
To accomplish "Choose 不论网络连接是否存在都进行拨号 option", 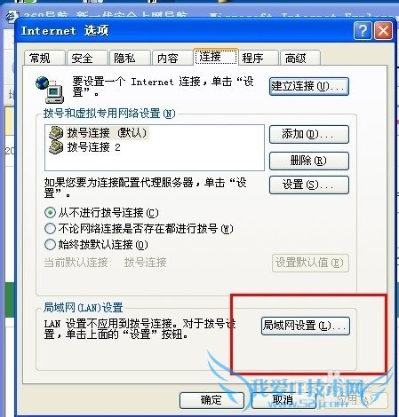I will point(50,229).
